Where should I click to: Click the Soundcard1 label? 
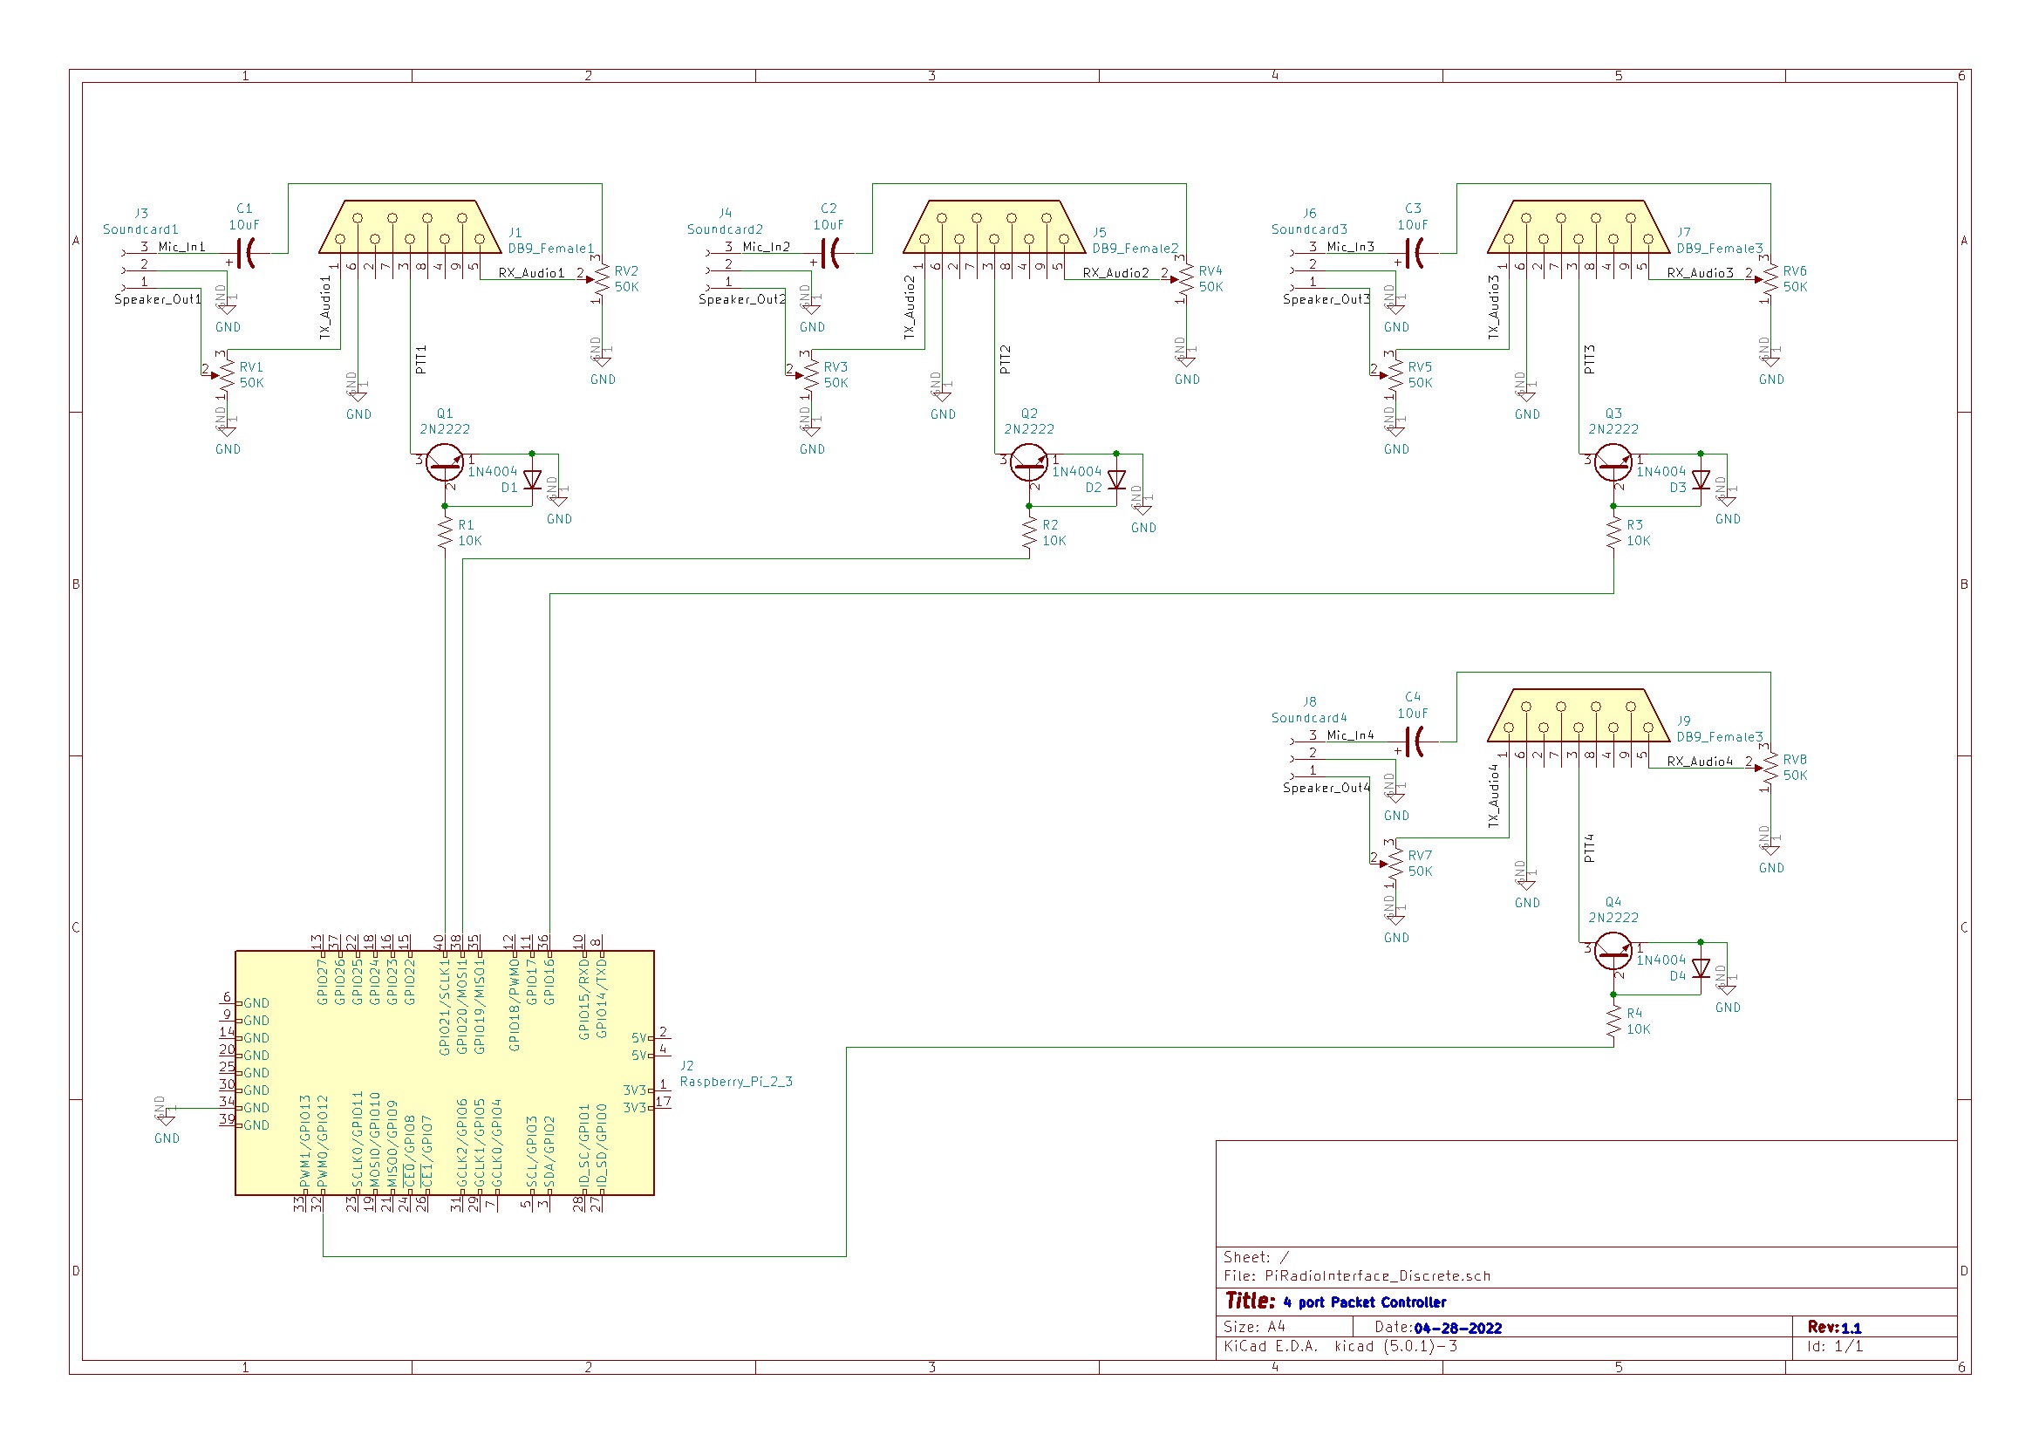click(x=140, y=229)
